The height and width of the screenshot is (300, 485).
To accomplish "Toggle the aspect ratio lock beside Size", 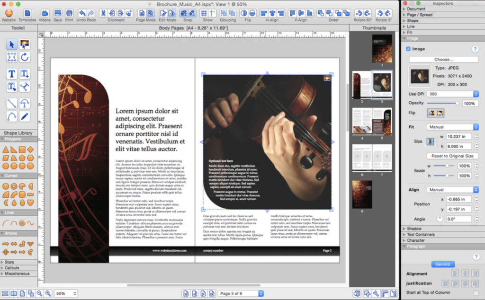I will [430, 141].
